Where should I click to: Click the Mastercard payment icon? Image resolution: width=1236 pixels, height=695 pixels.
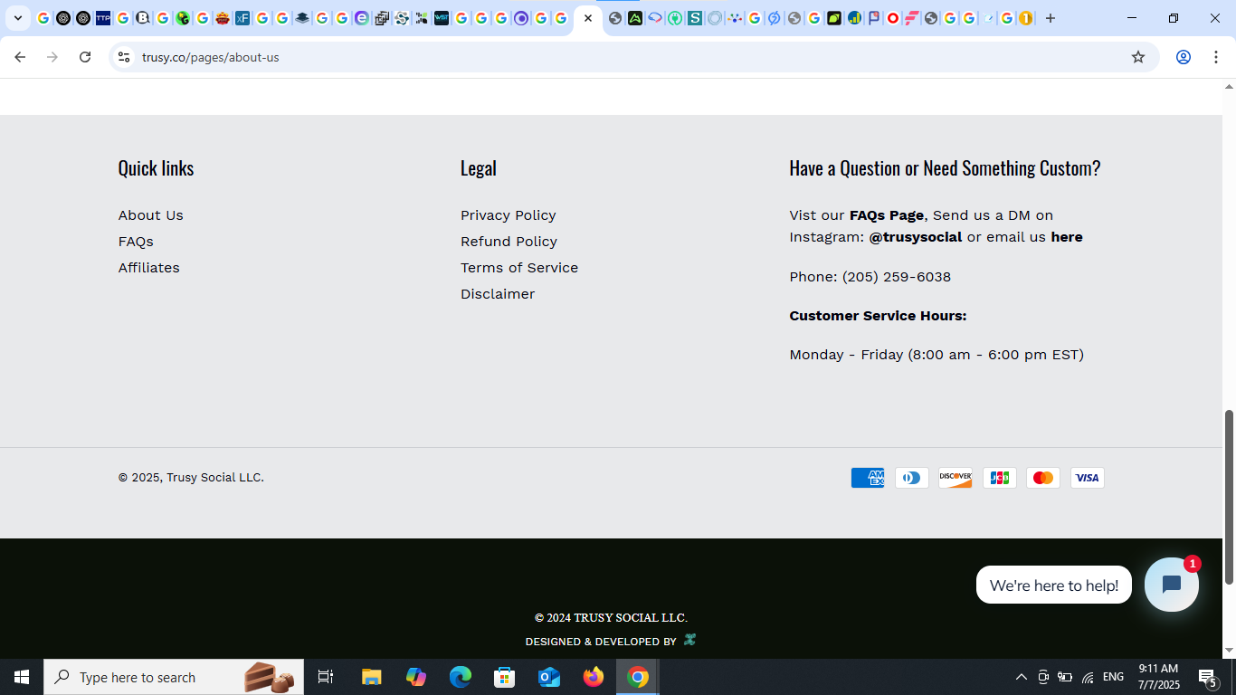[1043, 478]
